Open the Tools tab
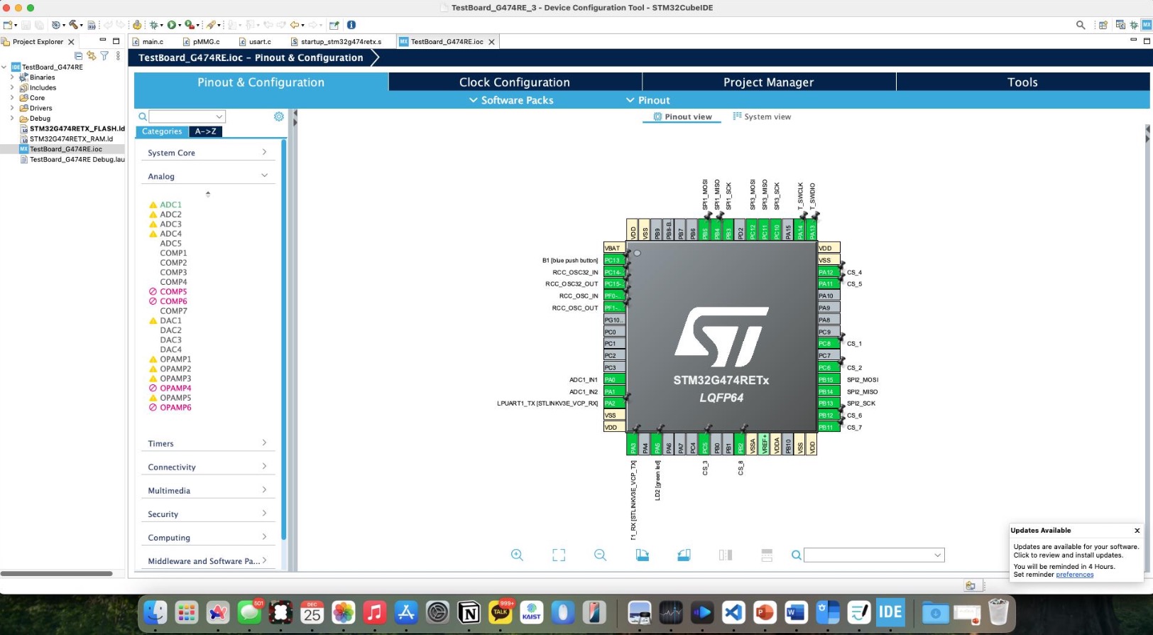Viewport: 1153px width, 635px height. [1022, 82]
